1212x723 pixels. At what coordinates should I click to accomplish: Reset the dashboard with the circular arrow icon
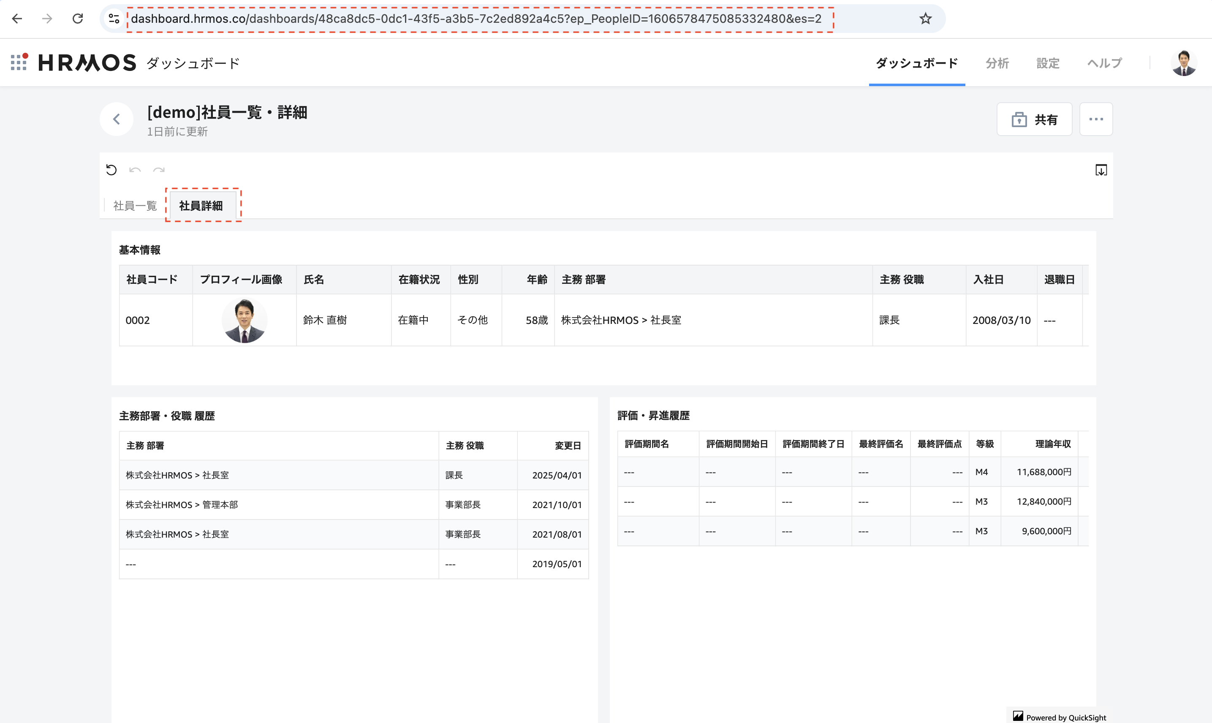[x=111, y=170]
